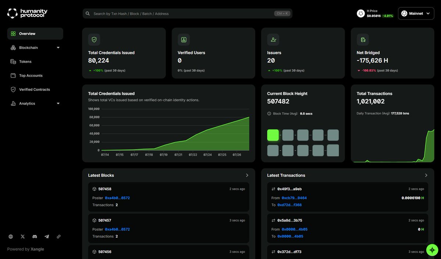Select Analytics in the sidebar
Image resolution: width=441 pixels, height=259 pixels.
tap(35, 103)
